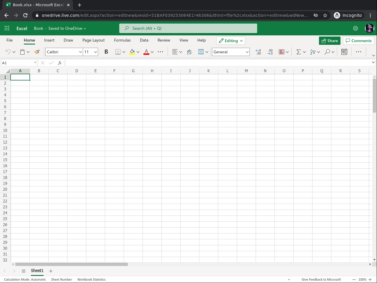
Task: Click the Merge cells icon
Action: coord(201,52)
